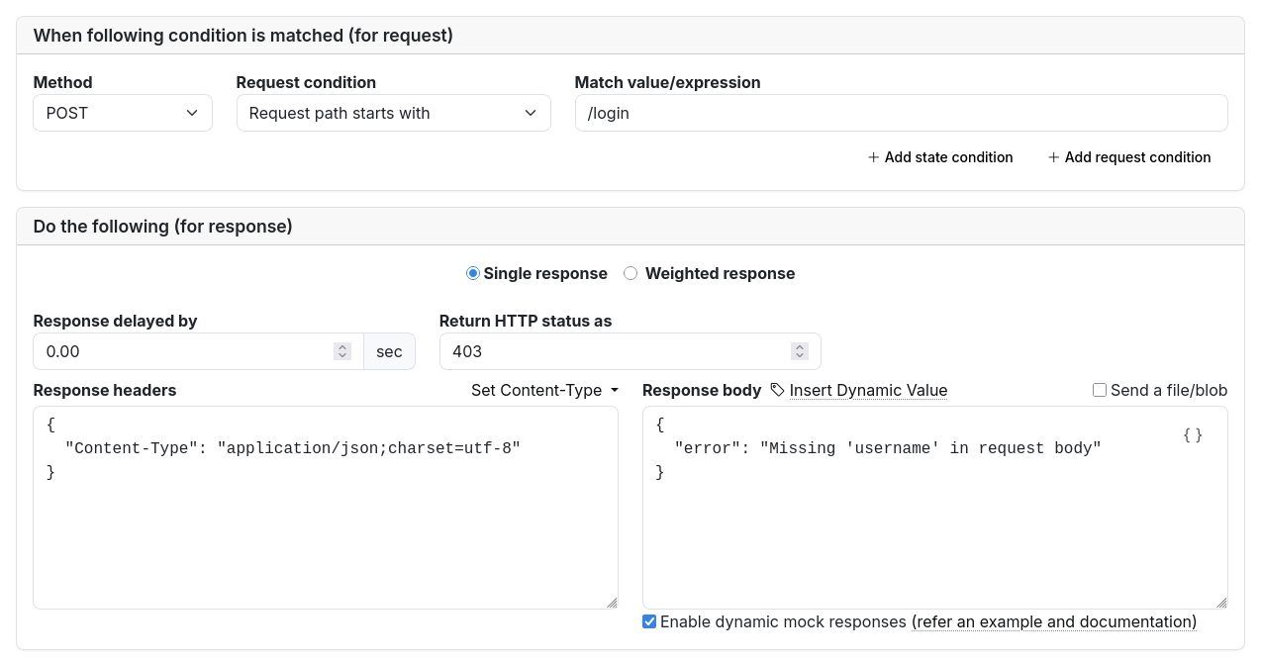Click the curly braces format icon
The image size is (1261, 663).
click(1193, 435)
